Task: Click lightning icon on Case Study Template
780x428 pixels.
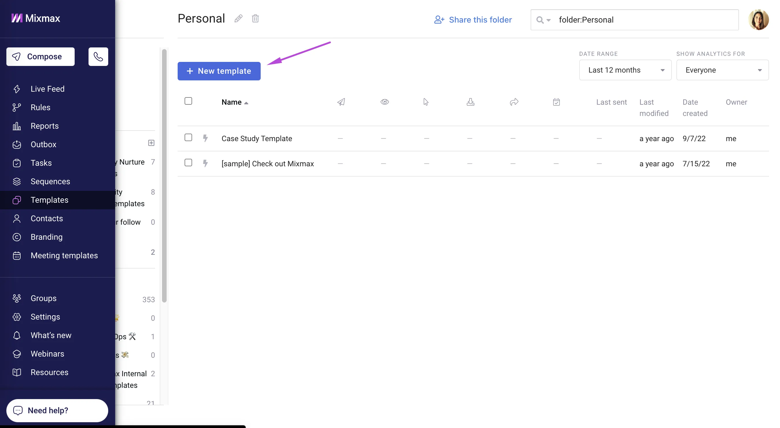Action: (205, 138)
